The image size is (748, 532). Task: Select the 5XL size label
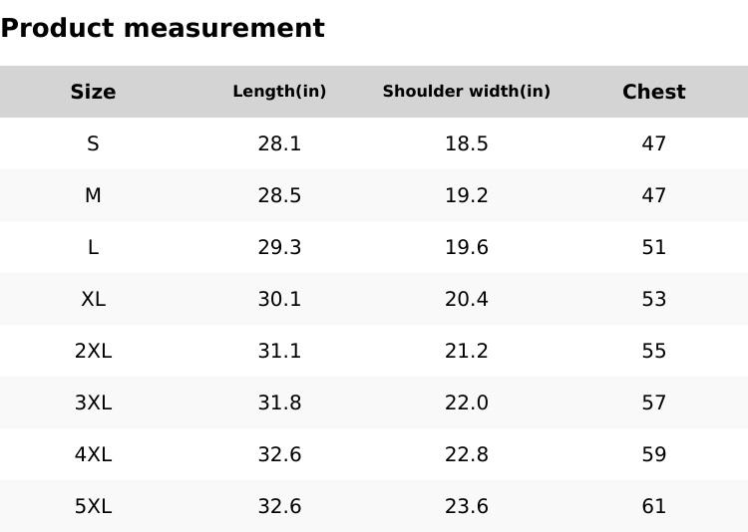[x=93, y=506]
